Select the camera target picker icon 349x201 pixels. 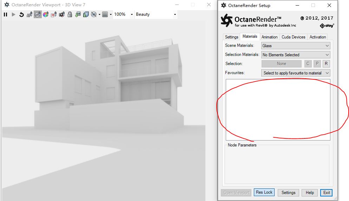[62, 15]
